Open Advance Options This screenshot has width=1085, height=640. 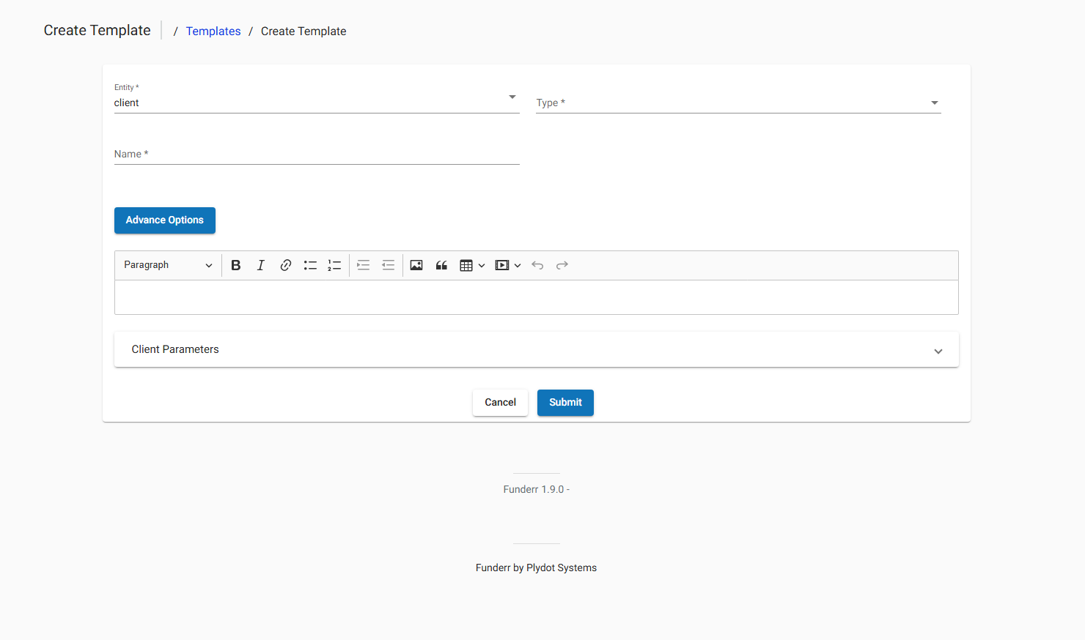point(164,220)
